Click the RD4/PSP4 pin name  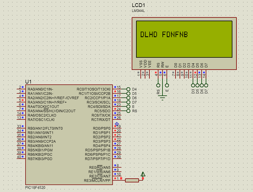(x=102, y=146)
